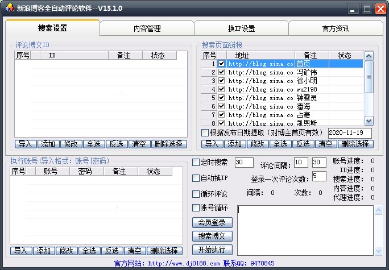Click 修改 under 搜索页面链接 list
This screenshot has width=389, height=270.
(x=258, y=144)
